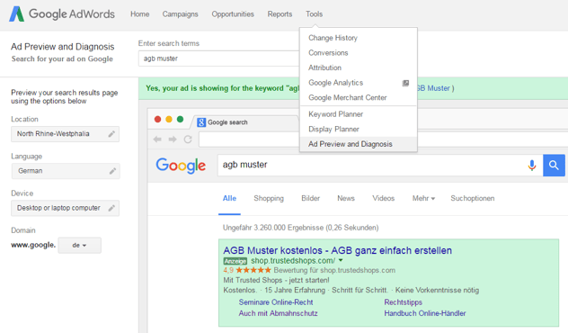Click the browser preview reload icon
Viewport: 568px width, 333px height.
pyautogui.click(x=188, y=139)
